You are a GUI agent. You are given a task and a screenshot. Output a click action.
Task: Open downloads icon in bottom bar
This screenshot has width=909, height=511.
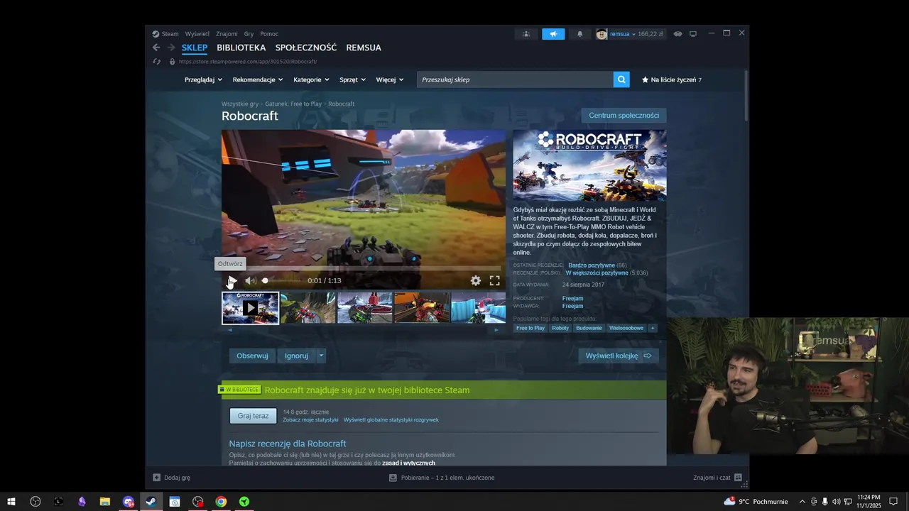click(x=393, y=478)
